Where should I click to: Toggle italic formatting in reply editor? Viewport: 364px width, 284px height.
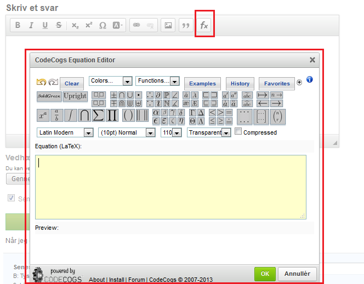[31, 25]
